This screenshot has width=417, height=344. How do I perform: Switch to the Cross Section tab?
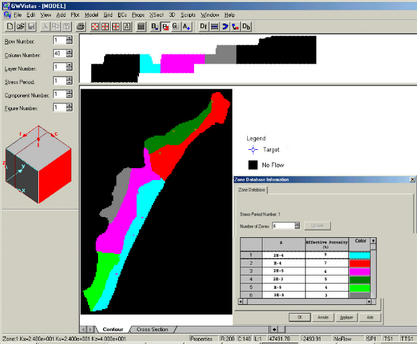[x=152, y=329]
